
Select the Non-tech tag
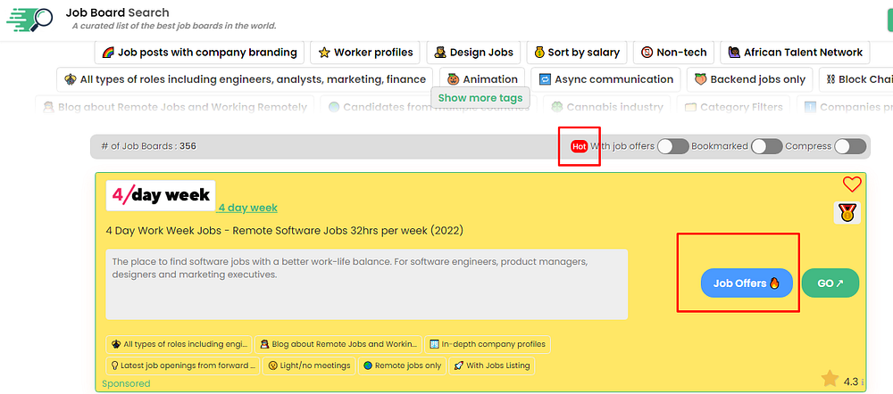(673, 53)
